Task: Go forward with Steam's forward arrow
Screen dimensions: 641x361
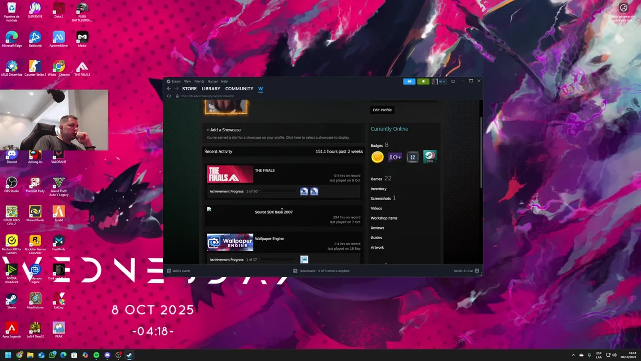Action: pyautogui.click(x=176, y=89)
